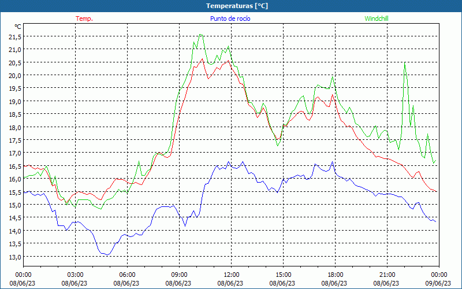Click the 14,5 y-axis value
The height and width of the screenshot is (289, 462).
[16, 218]
